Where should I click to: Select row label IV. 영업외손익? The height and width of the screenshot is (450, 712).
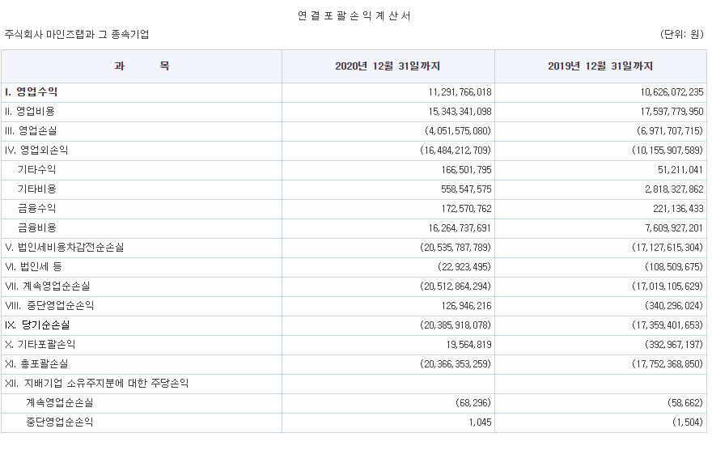coord(36,151)
